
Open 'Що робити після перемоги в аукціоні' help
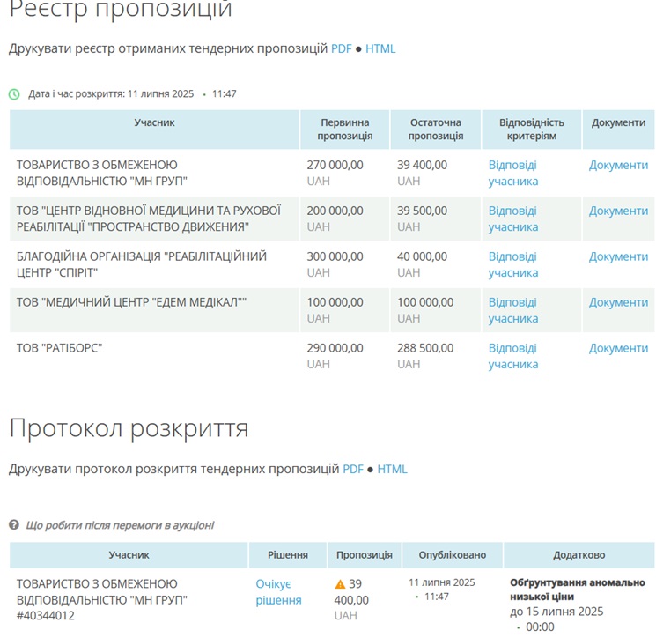tap(120, 525)
